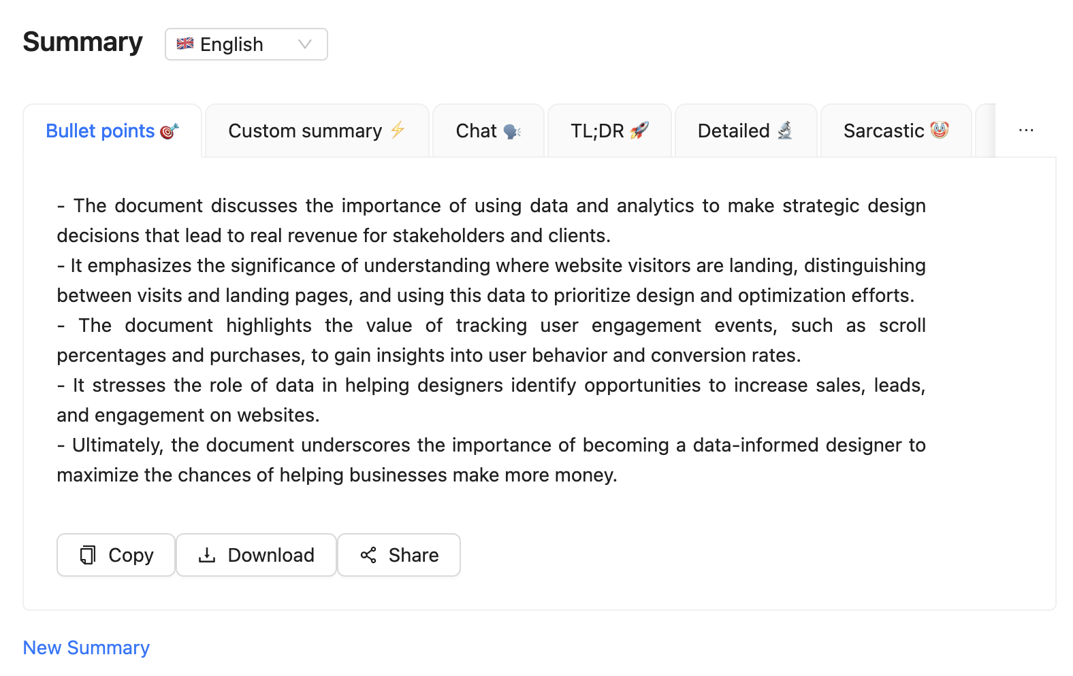Screen dimensions: 1073x676
Task: Click the target emoji on Bullet points tab
Action: (x=170, y=131)
